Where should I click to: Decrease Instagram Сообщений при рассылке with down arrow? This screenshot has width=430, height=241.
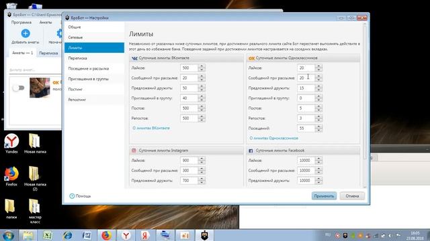pyautogui.click(x=202, y=173)
